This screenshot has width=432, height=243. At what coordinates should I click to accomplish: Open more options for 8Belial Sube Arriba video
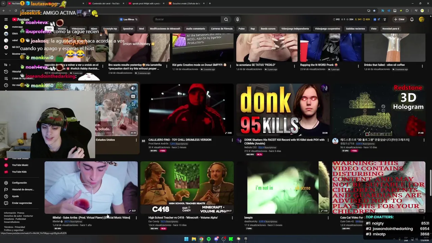coord(136,218)
